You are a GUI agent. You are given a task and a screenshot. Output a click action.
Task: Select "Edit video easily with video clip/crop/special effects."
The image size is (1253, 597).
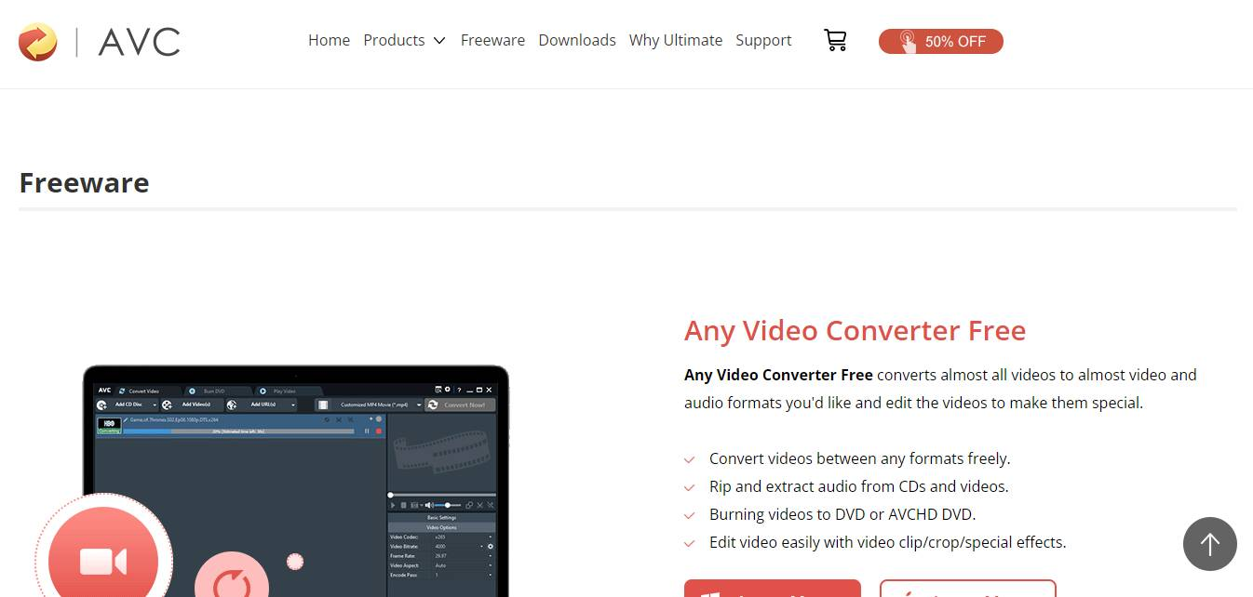pyautogui.click(x=887, y=542)
